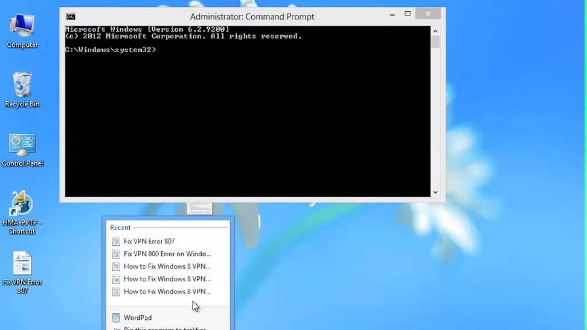587x330 pixels.
Task: Maximize the Command Prompt window
Action: pyautogui.click(x=407, y=14)
